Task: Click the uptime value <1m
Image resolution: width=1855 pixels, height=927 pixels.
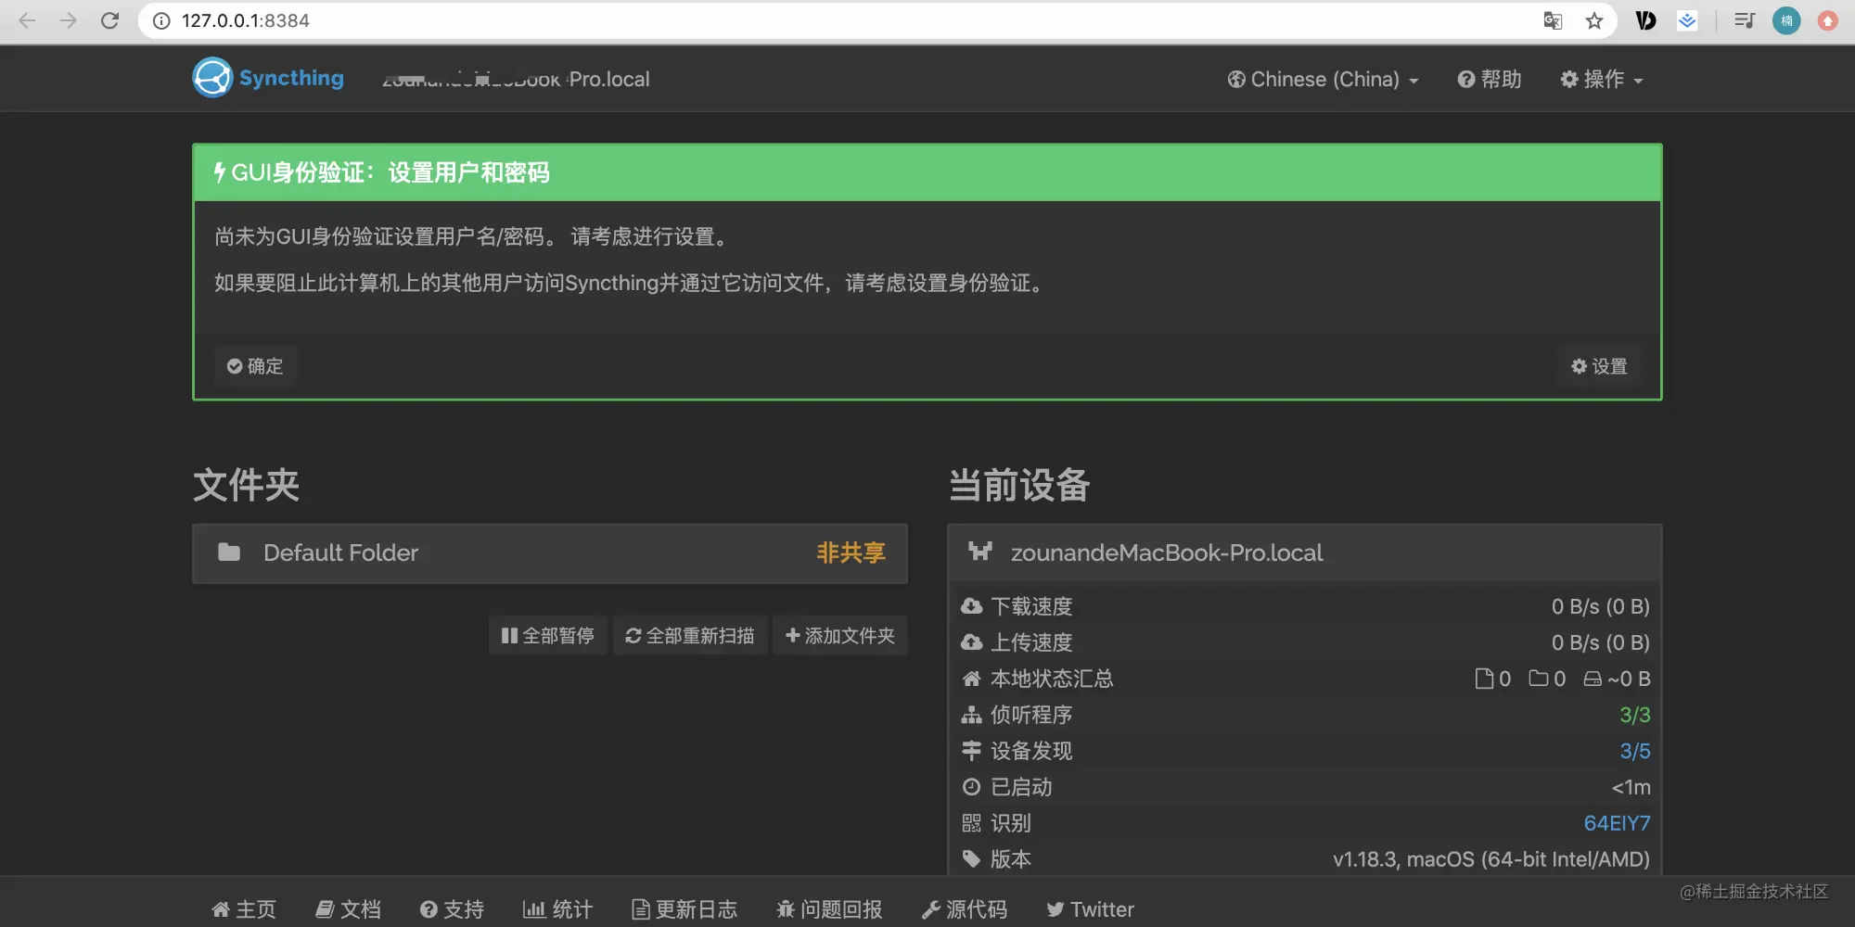Action: (1631, 787)
